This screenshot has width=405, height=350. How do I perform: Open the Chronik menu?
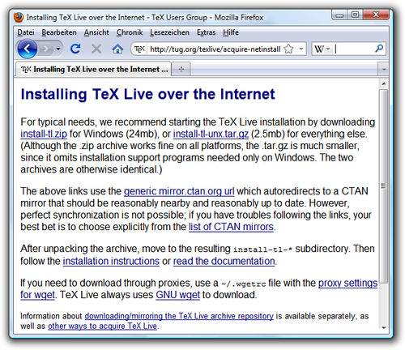point(130,32)
